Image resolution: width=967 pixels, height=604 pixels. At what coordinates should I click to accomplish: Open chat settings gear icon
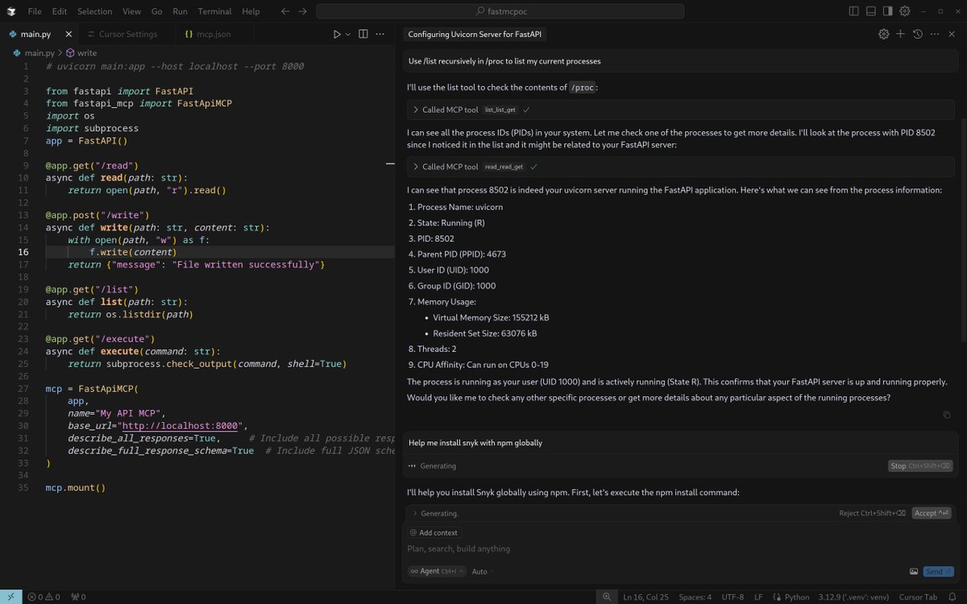pos(883,35)
